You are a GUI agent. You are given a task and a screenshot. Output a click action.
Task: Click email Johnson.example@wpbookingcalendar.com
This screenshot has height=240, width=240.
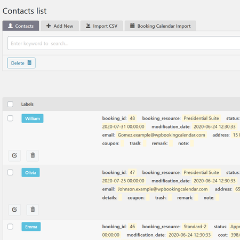click(x=163, y=189)
